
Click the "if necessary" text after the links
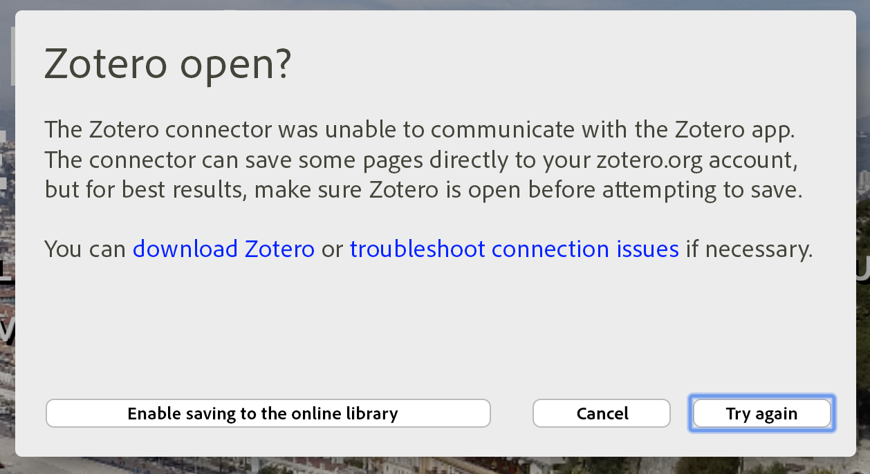click(x=748, y=249)
